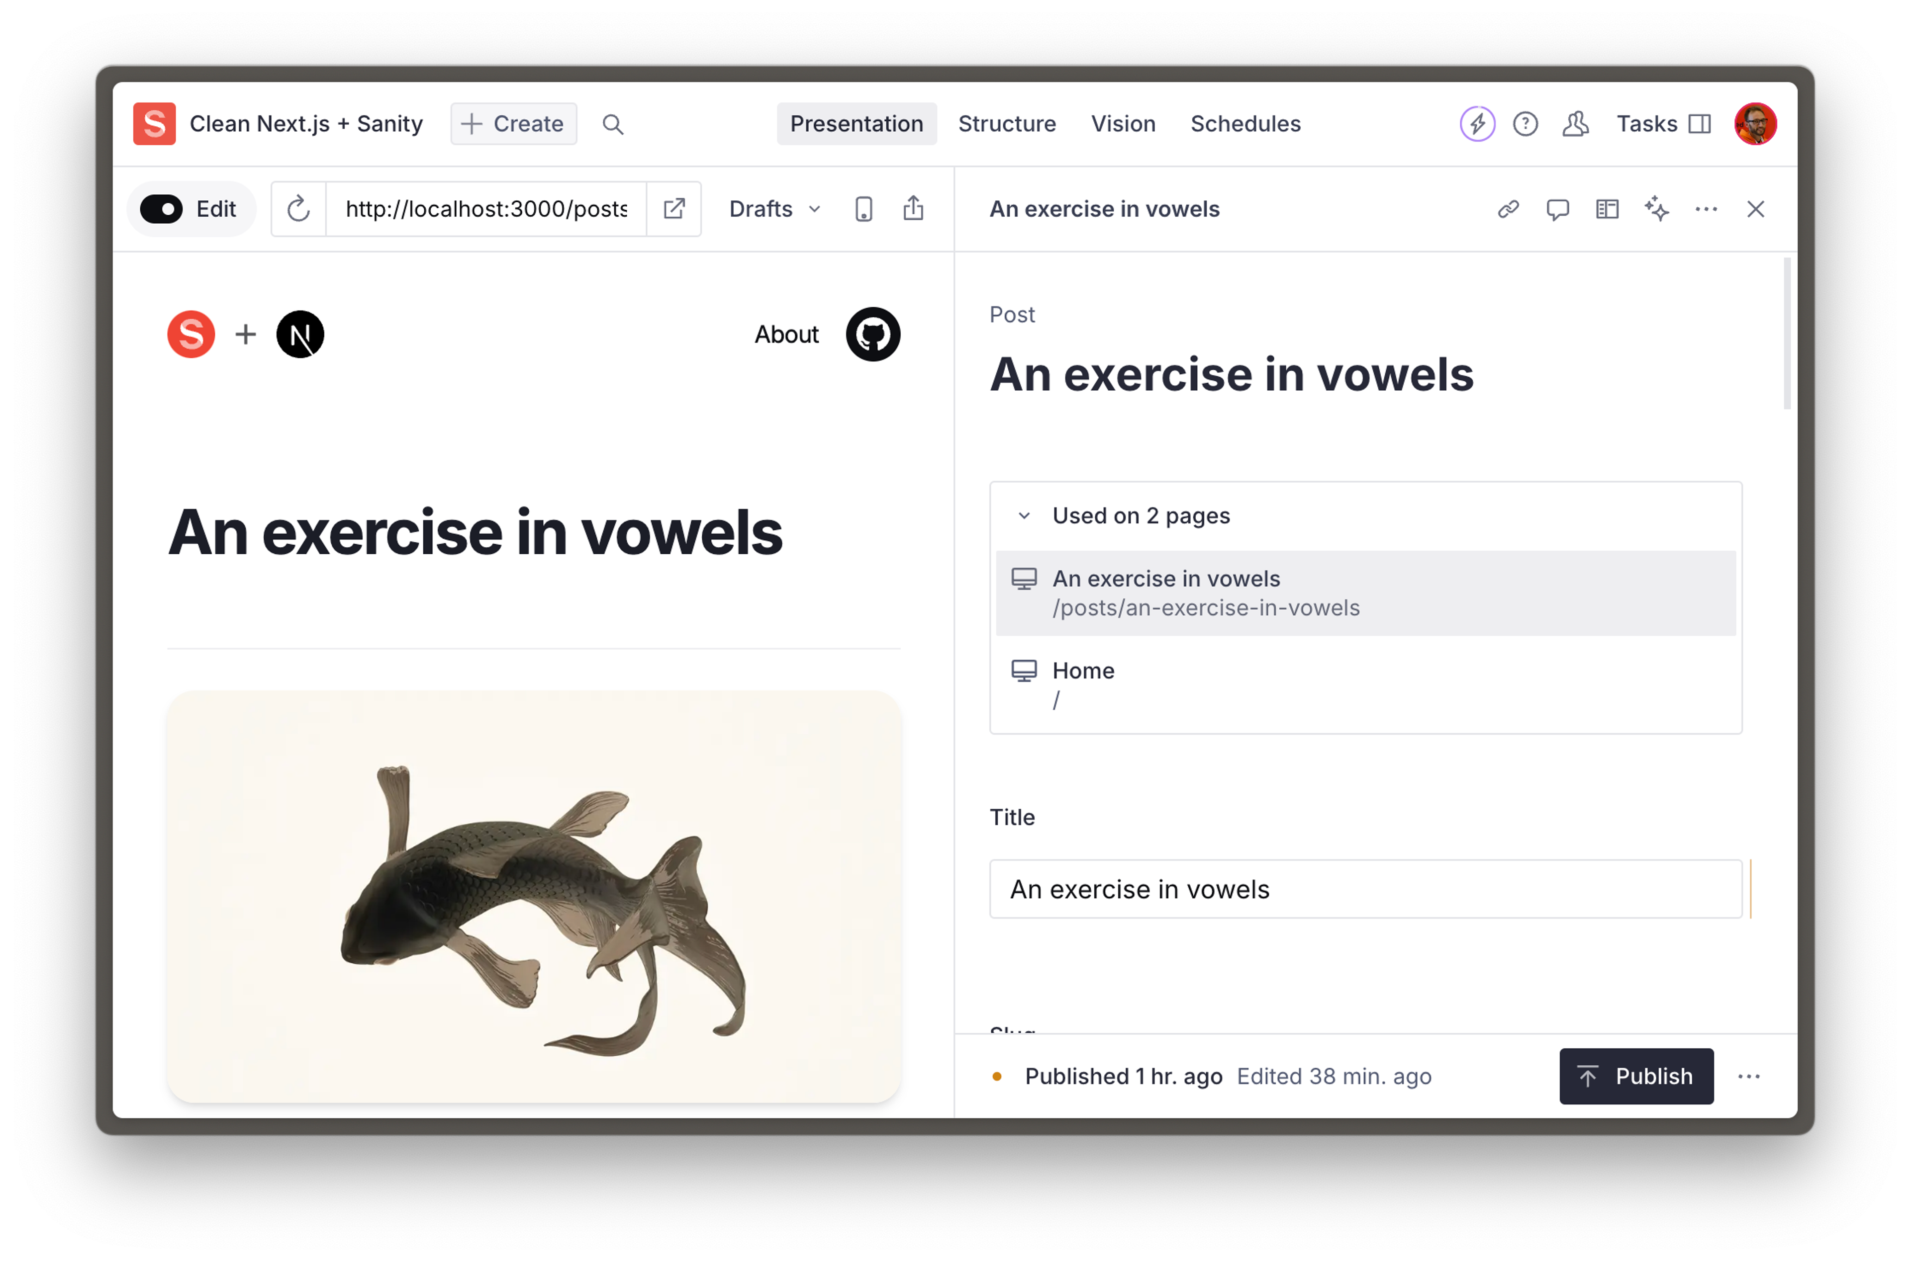Open document actions ellipsis menu in header
Image resolution: width=1910 pixels, height=1261 pixels.
[x=1706, y=209]
